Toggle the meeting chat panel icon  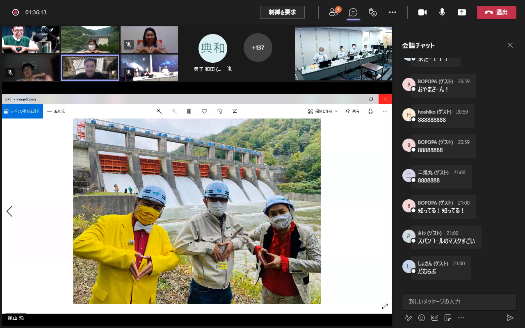tap(353, 12)
